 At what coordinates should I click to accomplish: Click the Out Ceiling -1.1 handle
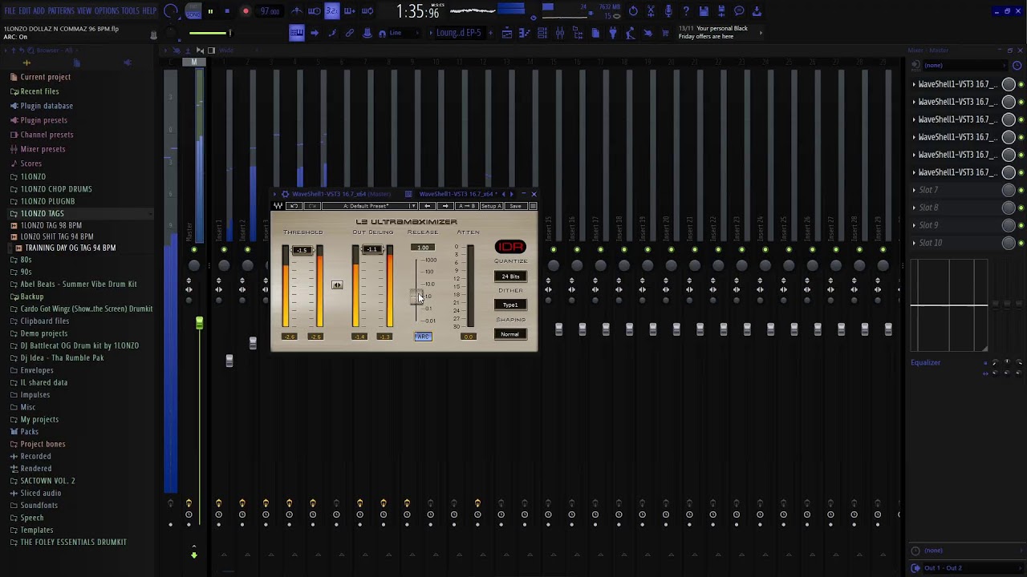click(371, 249)
